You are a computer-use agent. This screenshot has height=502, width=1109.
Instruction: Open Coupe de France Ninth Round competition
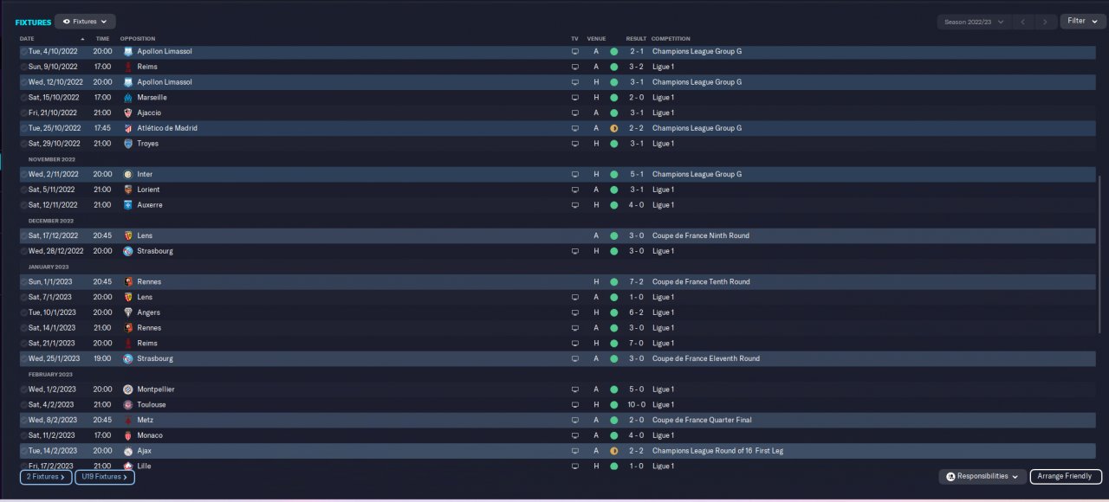tap(701, 235)
